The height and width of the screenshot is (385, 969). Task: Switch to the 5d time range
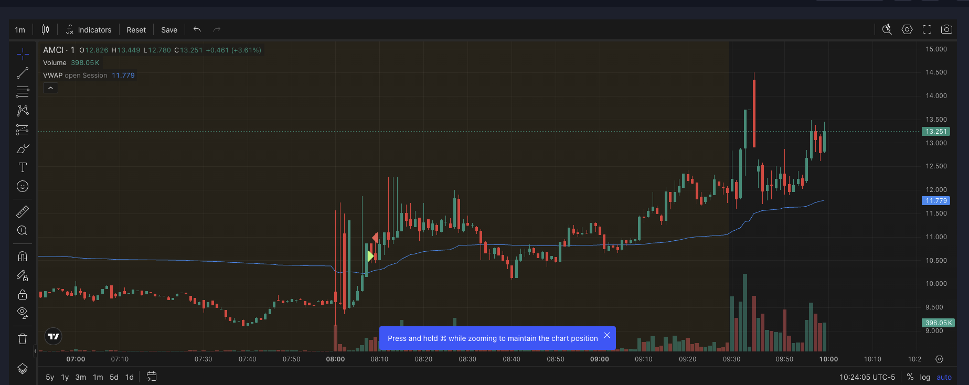click(x=114, y=377)
